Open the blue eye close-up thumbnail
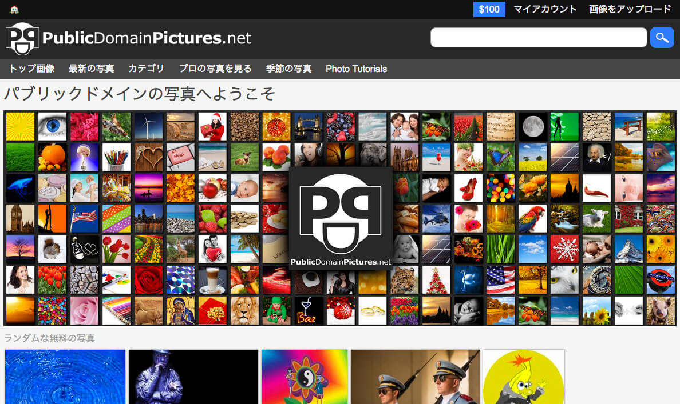The width and height of the screenshot is (680, 404). 53,126
